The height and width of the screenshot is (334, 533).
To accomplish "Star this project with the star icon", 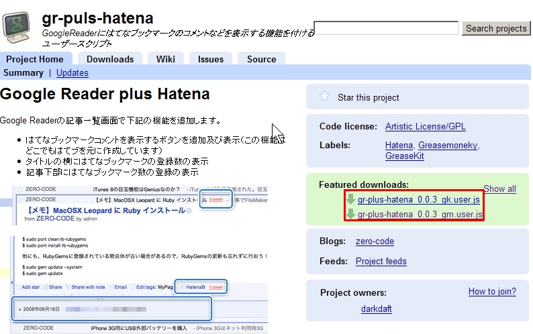I will point(325,97).
